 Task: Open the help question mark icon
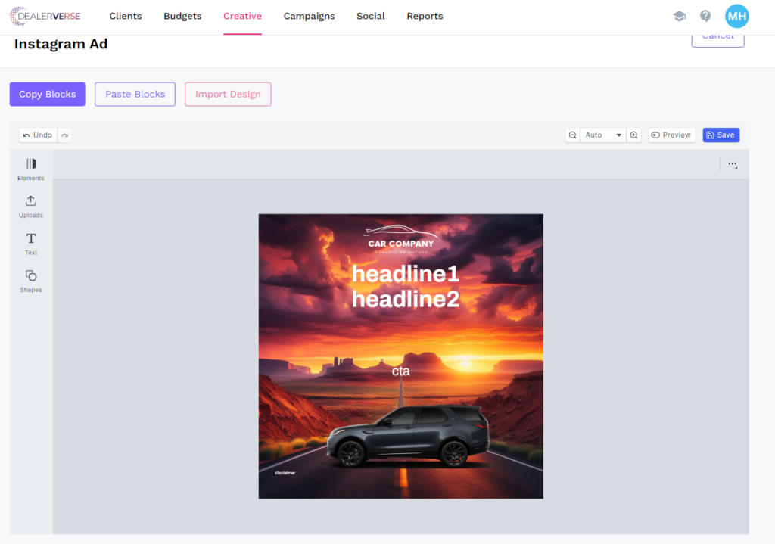pyautogui.click(x=705, y=16)
